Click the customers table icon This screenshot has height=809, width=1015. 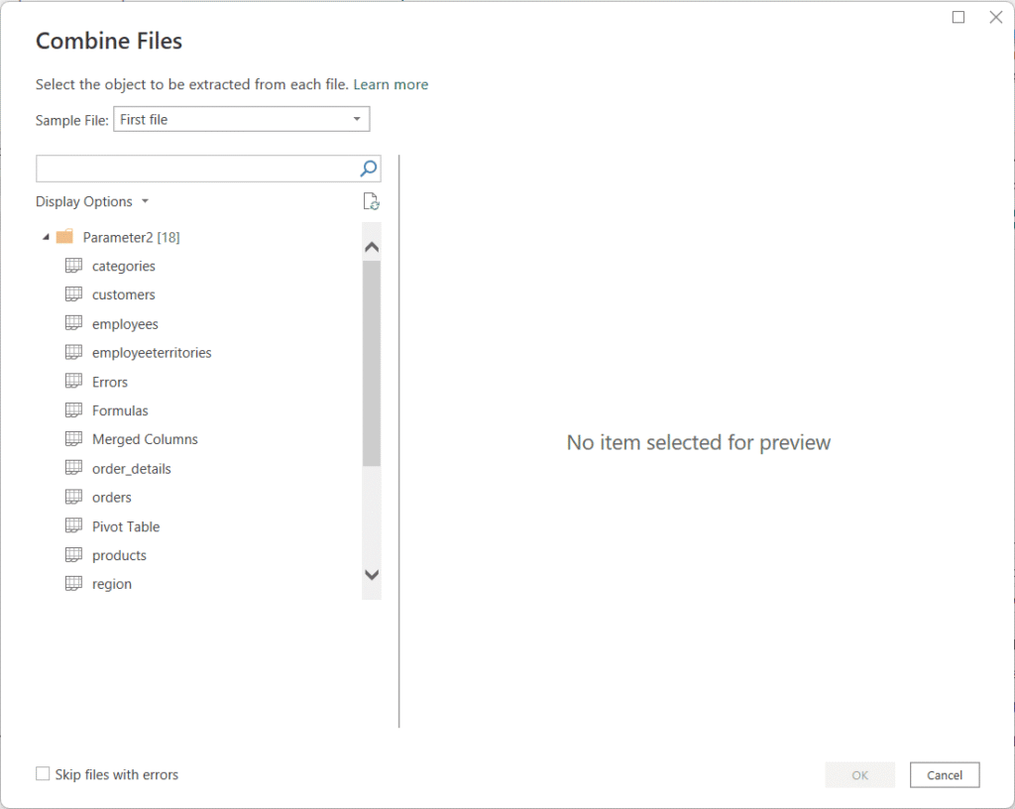(x=73, y=293)
